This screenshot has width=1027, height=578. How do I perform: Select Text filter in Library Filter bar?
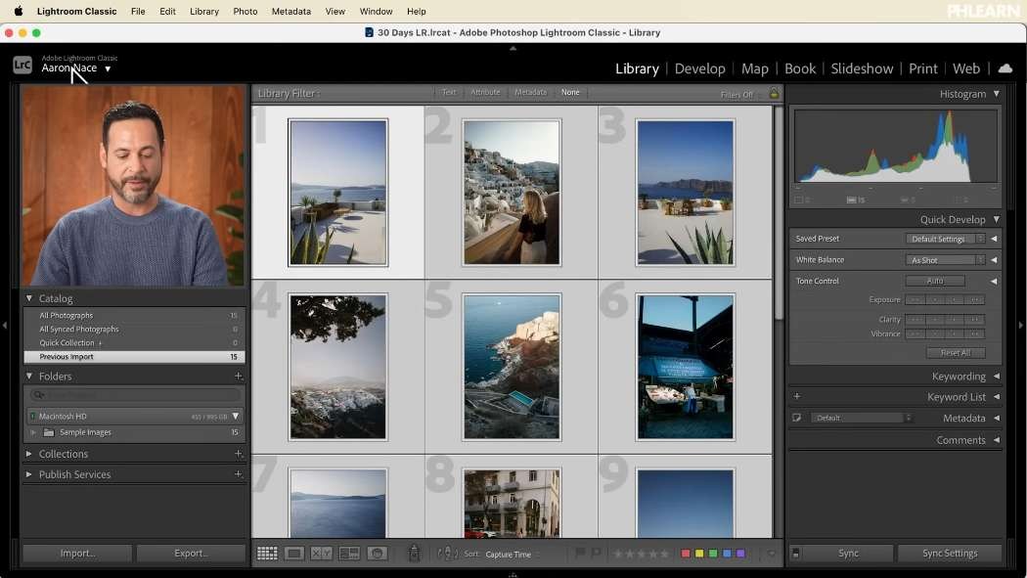pos(449,92)
